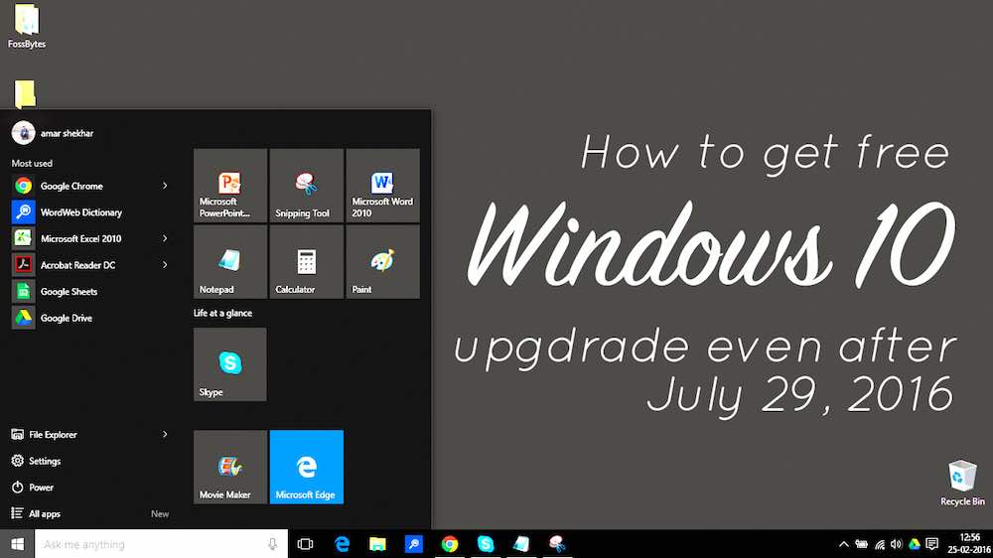Image resolution: width=993 pixels, height=558 pixels.
Task: Open the Microsoft Edge tile
Action: pyautogui.click(x=307, y=467)
